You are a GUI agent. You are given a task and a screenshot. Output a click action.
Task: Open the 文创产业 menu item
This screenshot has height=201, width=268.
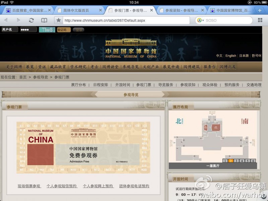coord(151,67)
